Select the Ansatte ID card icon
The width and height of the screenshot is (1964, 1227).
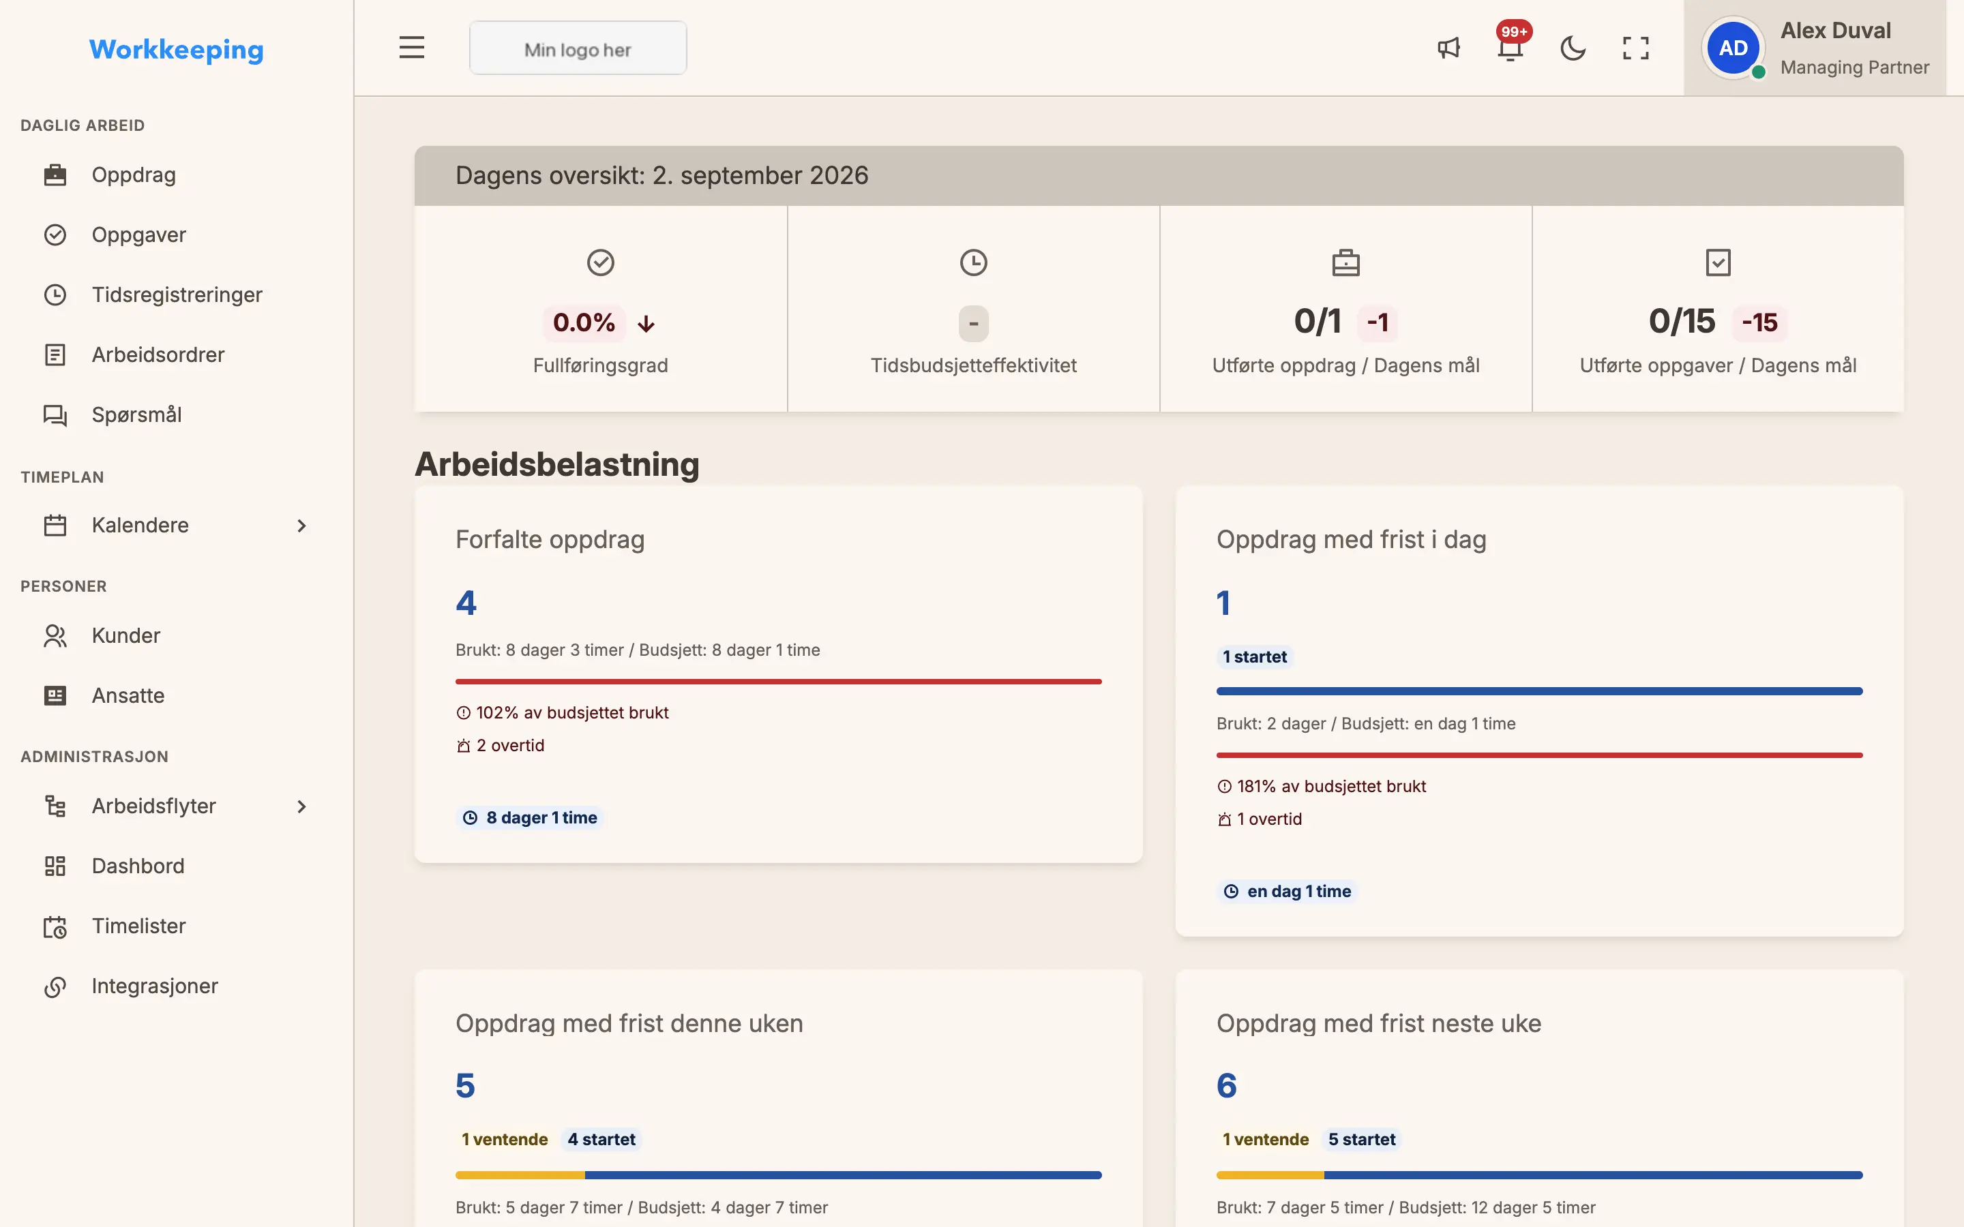(x=55, y=695)
